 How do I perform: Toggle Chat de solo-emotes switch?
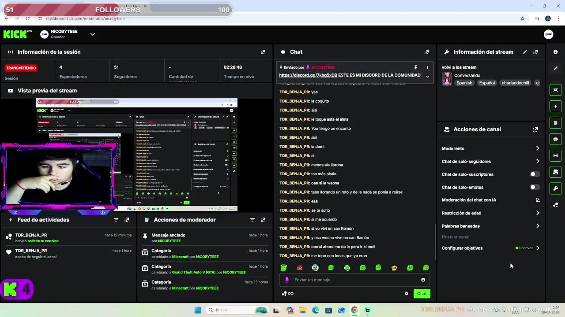click(535, 187)
